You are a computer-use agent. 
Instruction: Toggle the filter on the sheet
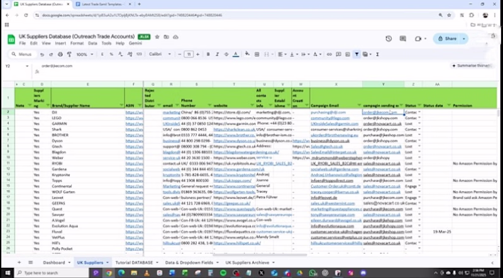pyautogui.click(x=357, y=55)
